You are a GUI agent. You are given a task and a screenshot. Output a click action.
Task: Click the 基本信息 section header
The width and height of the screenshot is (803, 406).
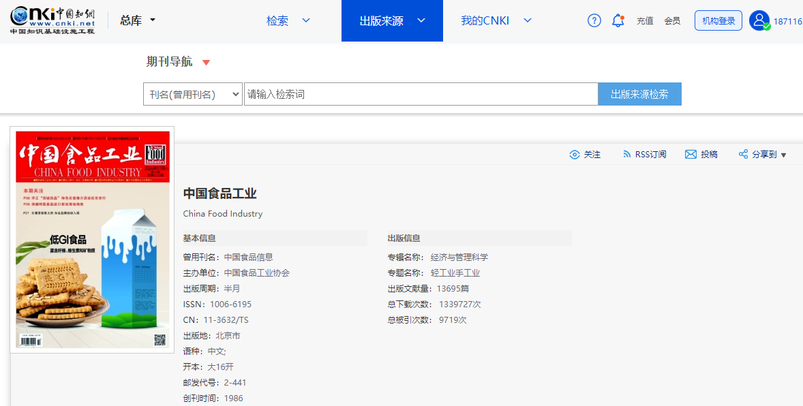point(199,238)
